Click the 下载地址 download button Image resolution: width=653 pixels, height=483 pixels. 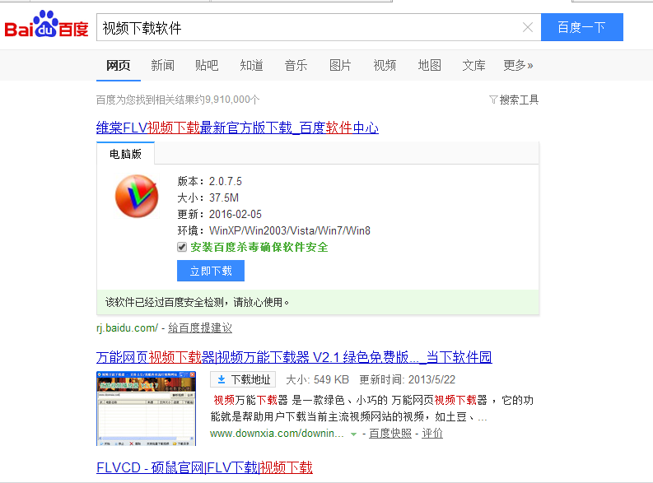click(x=243, y=379)
